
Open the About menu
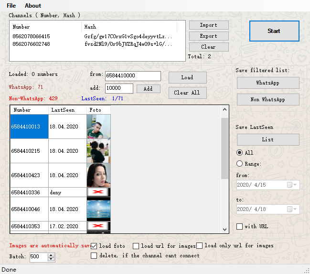tap(33, 6)
